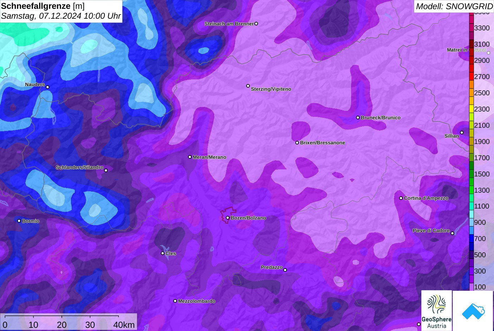Select the Bozen/Bolzano city marker dot
Screen dimensions: 494x331
coord(228,218)
